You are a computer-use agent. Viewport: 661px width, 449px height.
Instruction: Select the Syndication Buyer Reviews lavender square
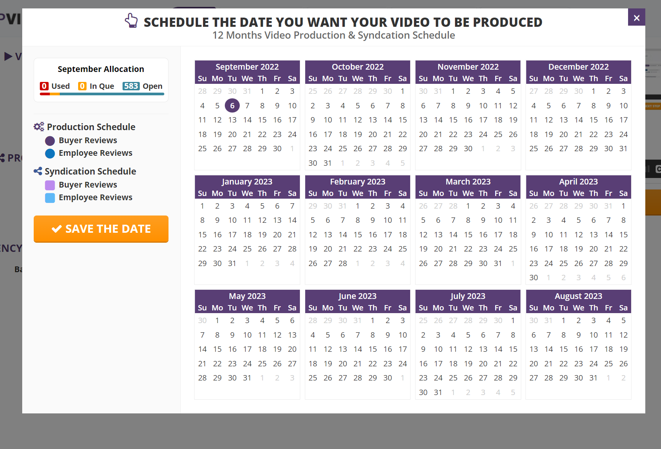(x=50, y=185)
